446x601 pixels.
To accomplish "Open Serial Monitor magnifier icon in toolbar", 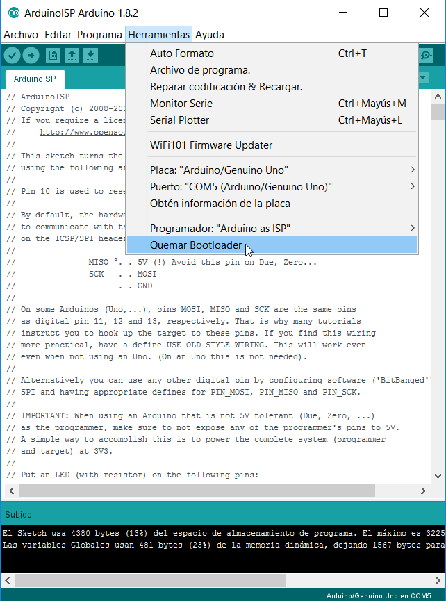I will pos(426,55).
